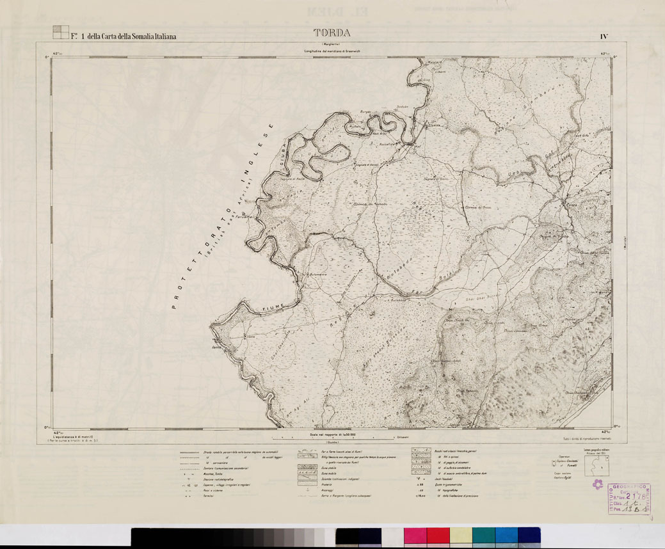Click the yellow color calibration patch
665x549 pixels.
(461, 536)
